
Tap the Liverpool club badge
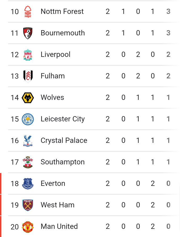(x=28, y=55)
